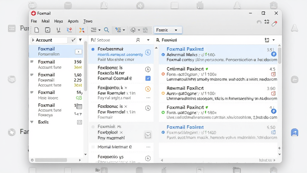Tick the checkbox beside the Foxrmiult message
This screenshot has height=173, width=307.
[x=93, y=127]
